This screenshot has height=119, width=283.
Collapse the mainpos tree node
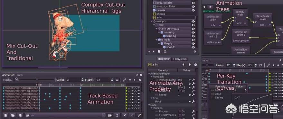click(x=151, y=21)
